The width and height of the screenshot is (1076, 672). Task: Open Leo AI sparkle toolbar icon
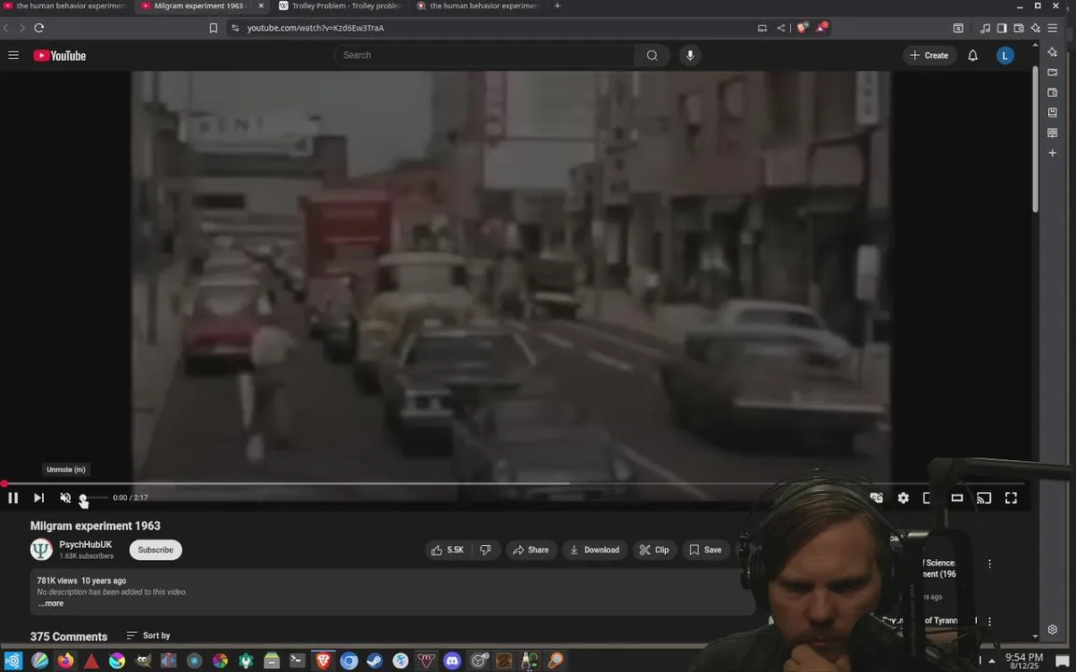coord(1036,28)
